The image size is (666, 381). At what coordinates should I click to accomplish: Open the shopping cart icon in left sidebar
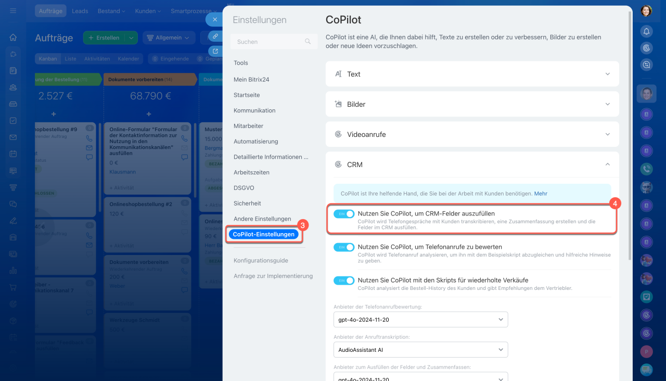(13, 287)
